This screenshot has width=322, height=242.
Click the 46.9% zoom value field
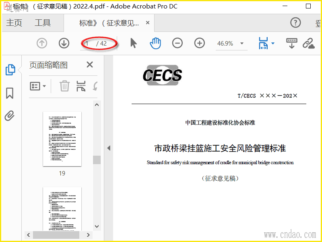pos(225,44)
